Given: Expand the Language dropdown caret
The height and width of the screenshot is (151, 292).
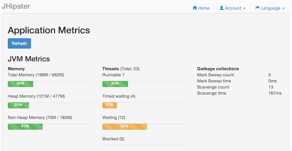Looking at the screenshot, I should click(283, 8).
